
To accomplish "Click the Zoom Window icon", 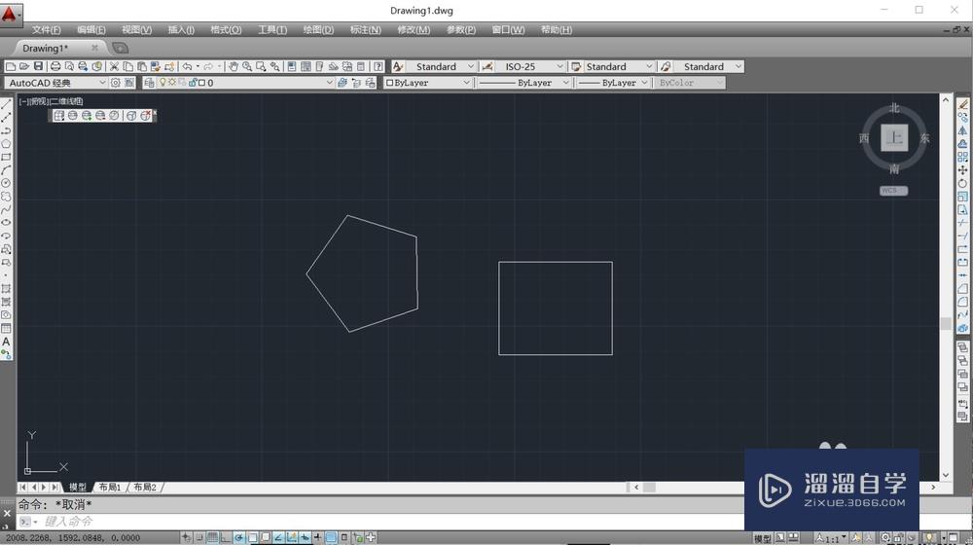I will click(x=261, y=66).
